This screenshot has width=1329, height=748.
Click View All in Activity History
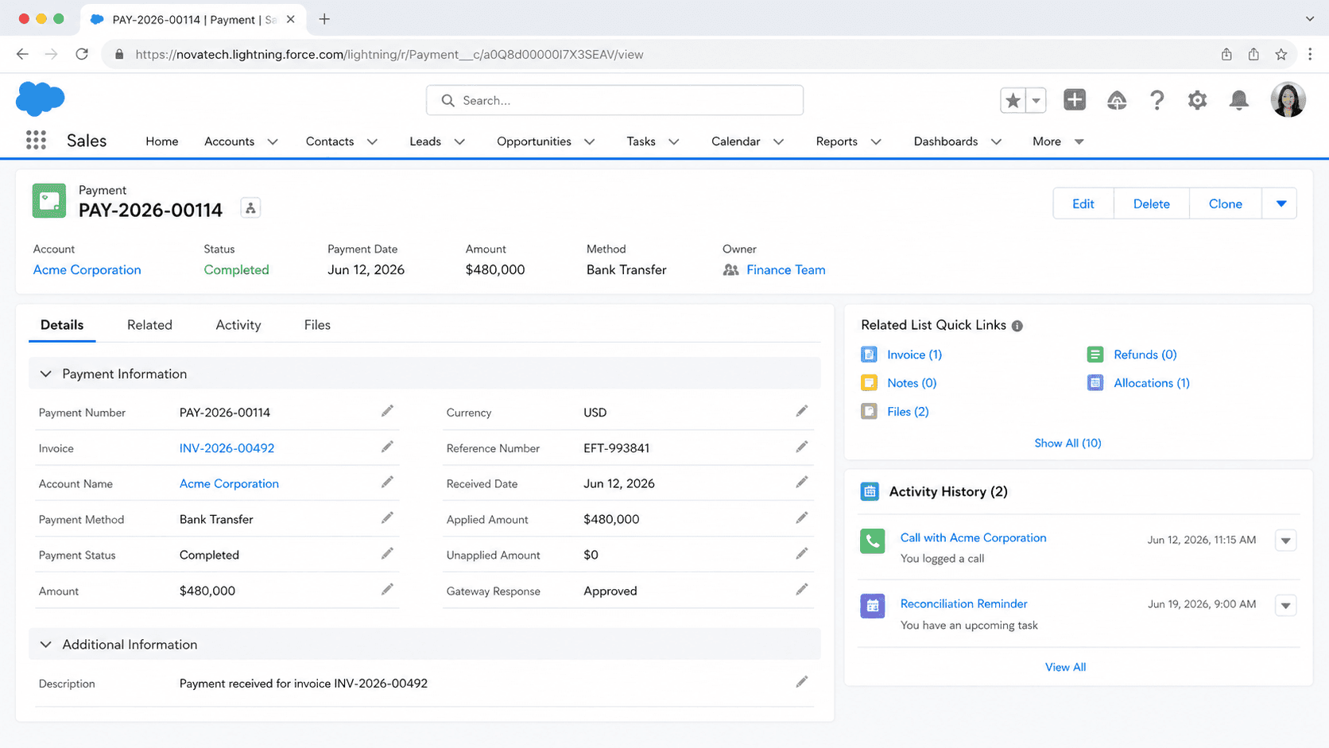[1065, 667]
